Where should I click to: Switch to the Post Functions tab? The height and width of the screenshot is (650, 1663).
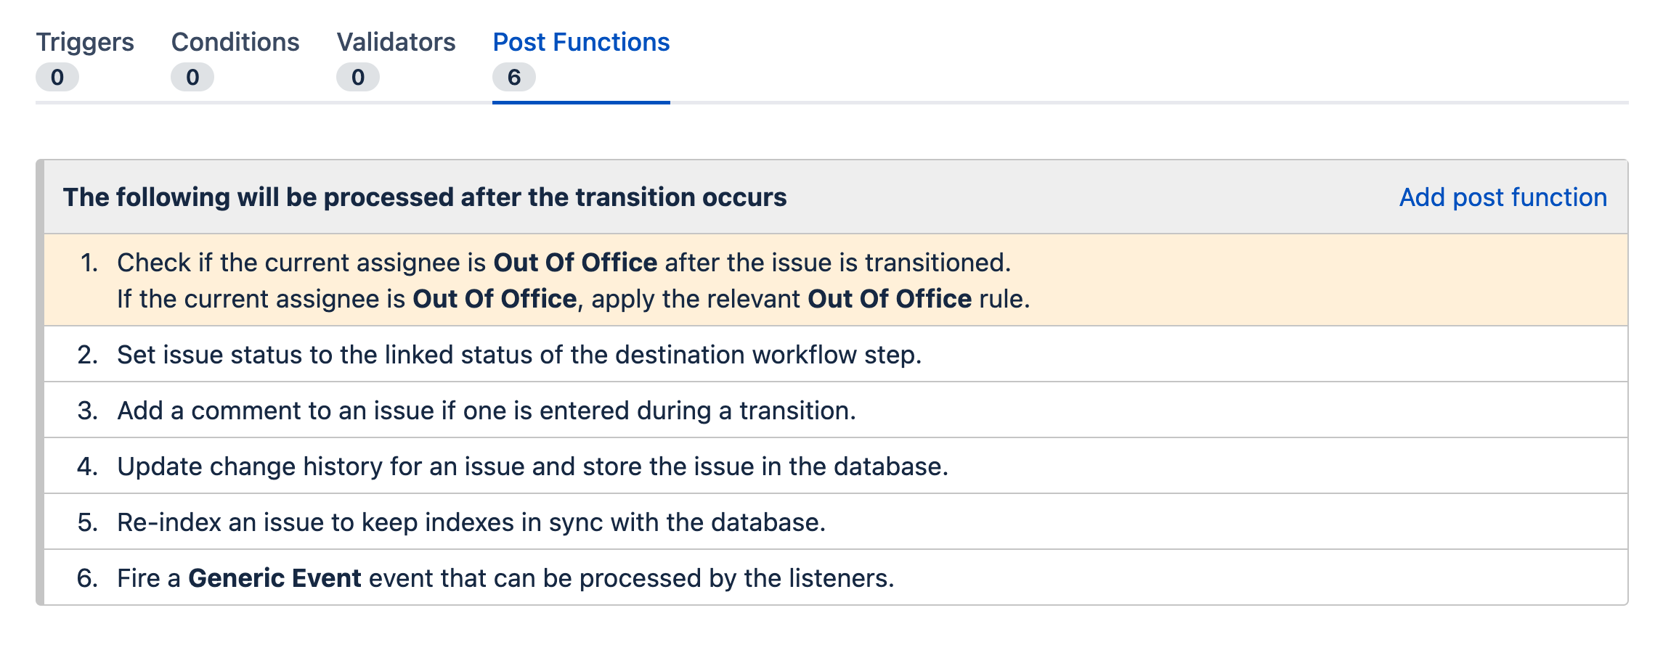pyautogui.click(x=580, y=42)
